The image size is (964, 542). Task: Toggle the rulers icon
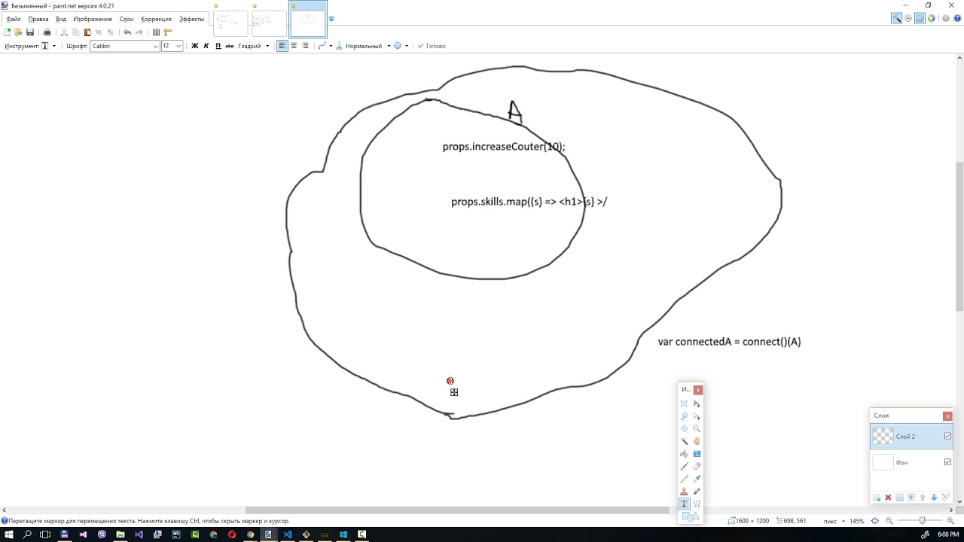click(x=167, y=32)
